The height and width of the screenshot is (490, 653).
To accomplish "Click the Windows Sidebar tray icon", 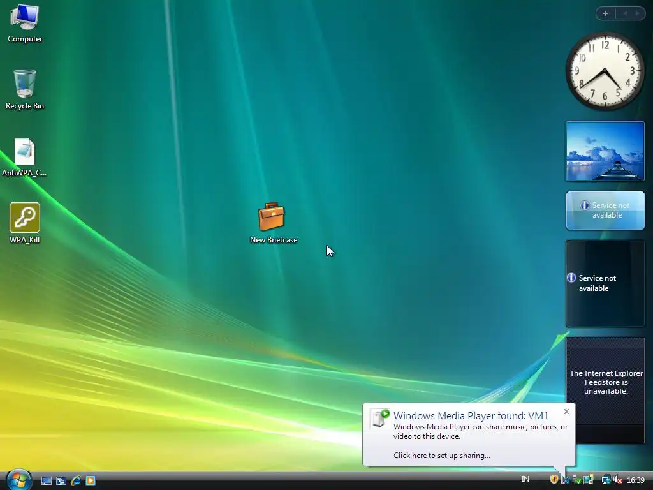I will (589, 479).
